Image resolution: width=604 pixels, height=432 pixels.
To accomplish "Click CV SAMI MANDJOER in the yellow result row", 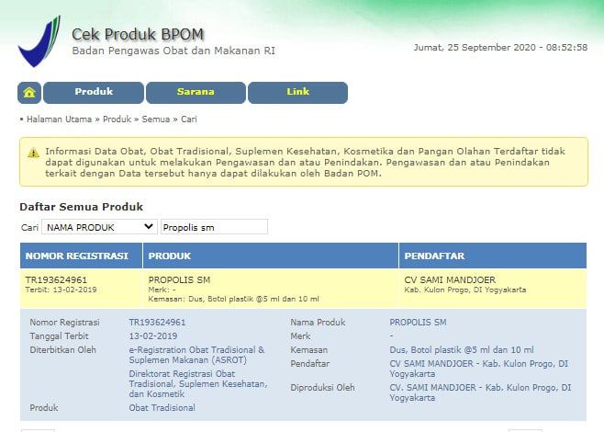I will pos(450,279).
